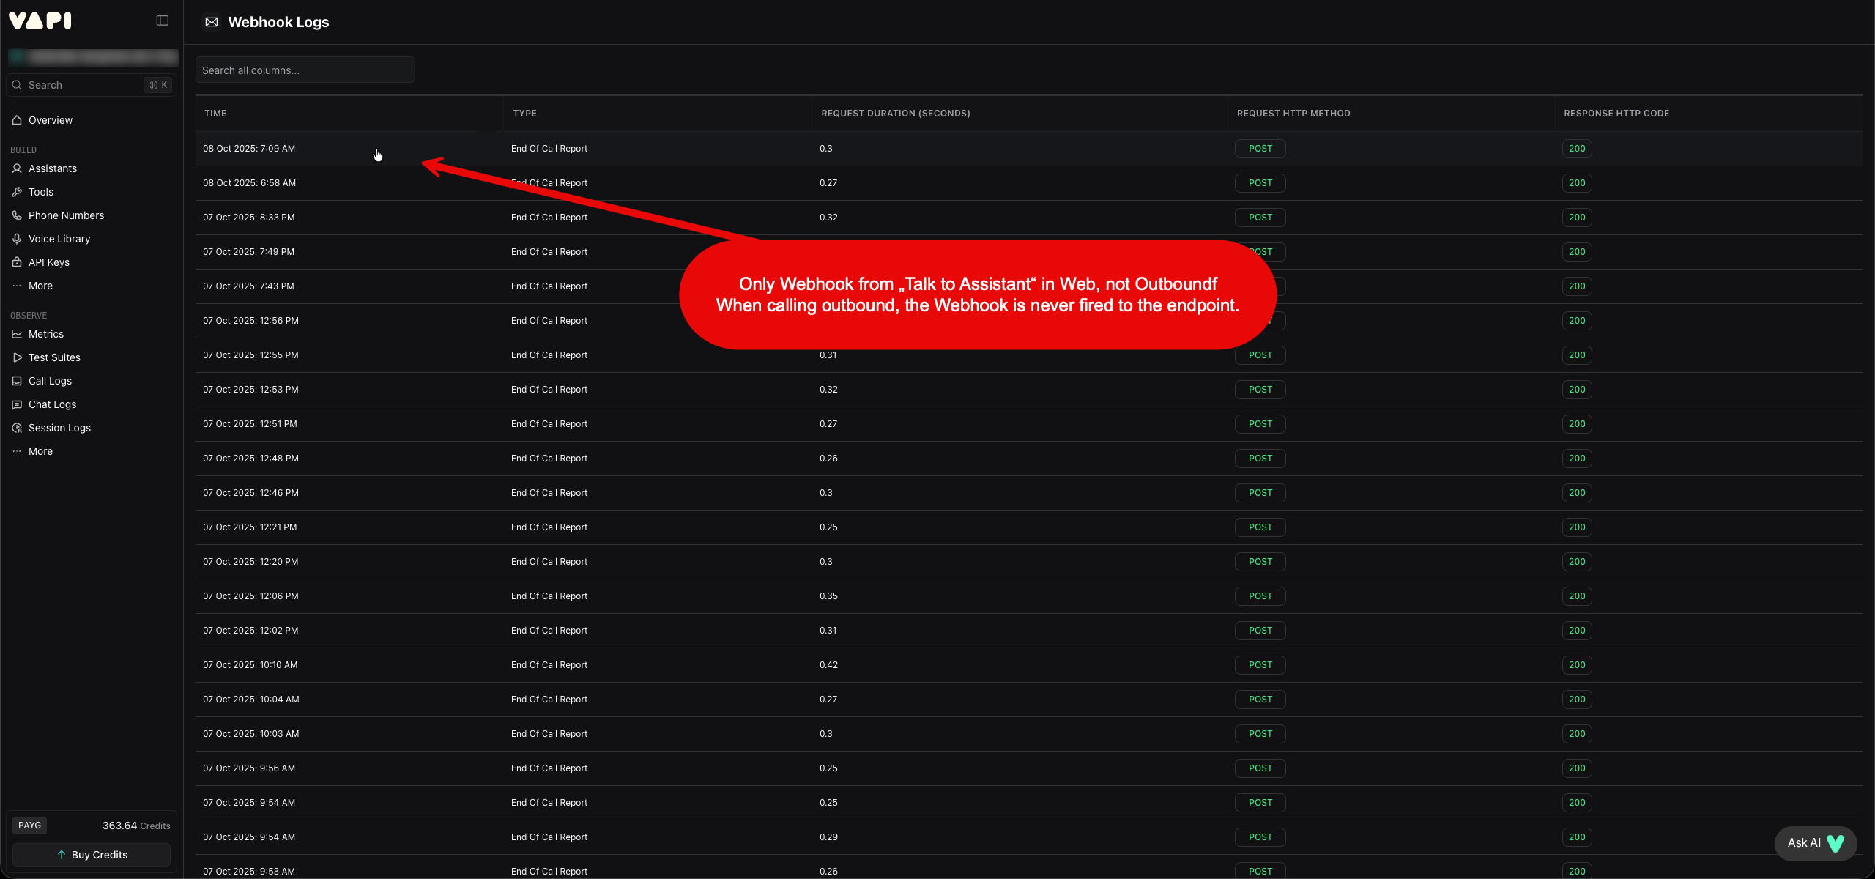
Task: Open Phone Numbers via the phone icon
Action: coord(17,215)
